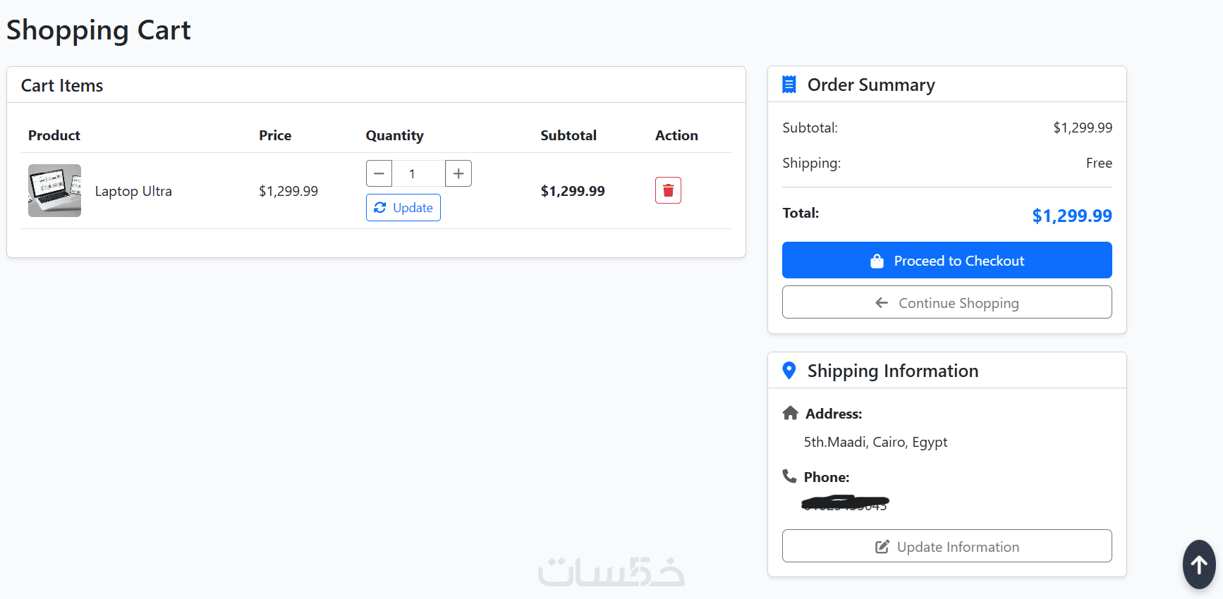This screenshot has width=1223, height=599.
Task: Click the refresh icon in Update button
Action: pos(380,207)
